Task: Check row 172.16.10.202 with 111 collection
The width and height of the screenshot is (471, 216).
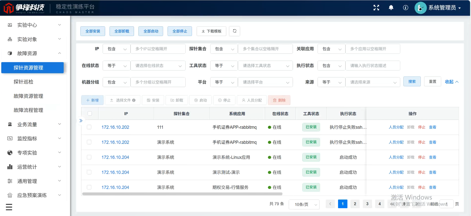Action: tap(89, 127)
